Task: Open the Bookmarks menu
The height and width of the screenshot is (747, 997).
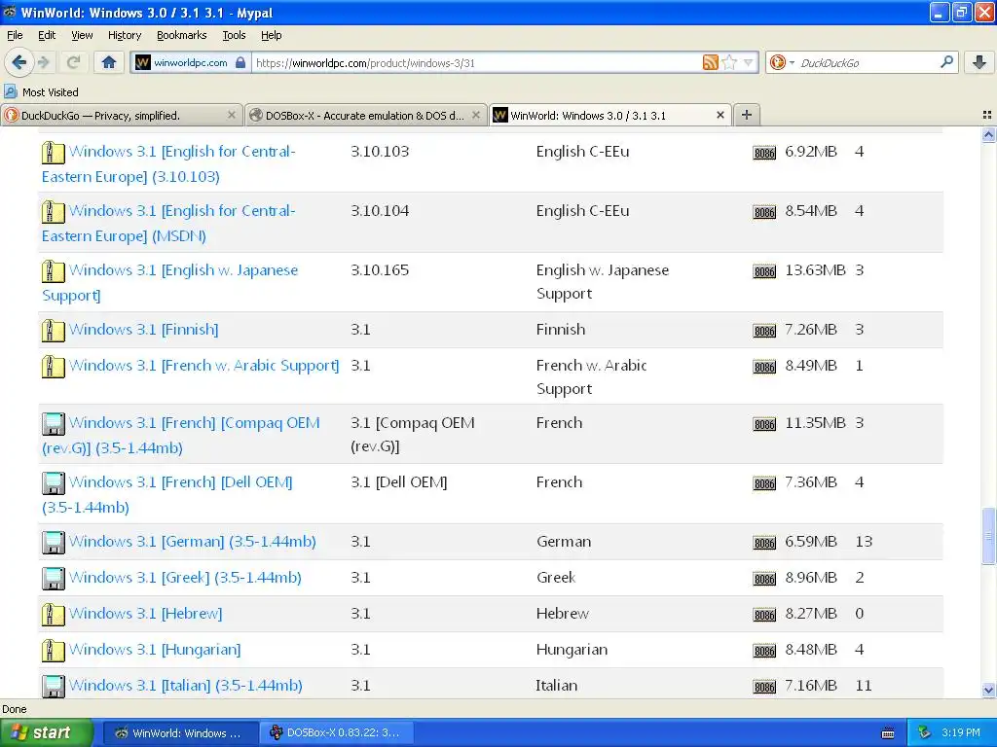Action: pos(181,36)
